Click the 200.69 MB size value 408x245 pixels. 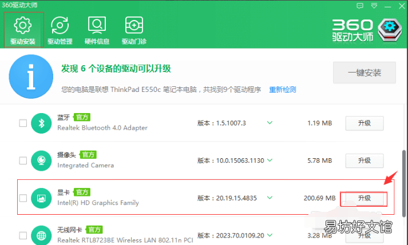coord(319,198)
